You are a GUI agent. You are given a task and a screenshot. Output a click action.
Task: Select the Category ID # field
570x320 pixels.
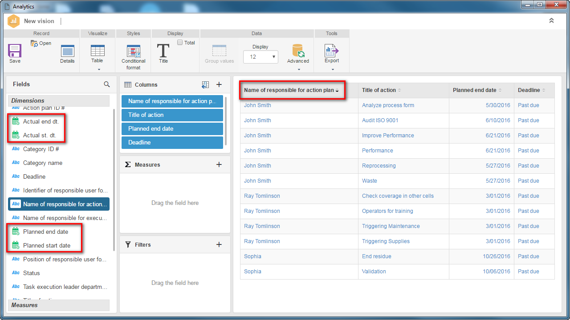[x=59, y=149]
